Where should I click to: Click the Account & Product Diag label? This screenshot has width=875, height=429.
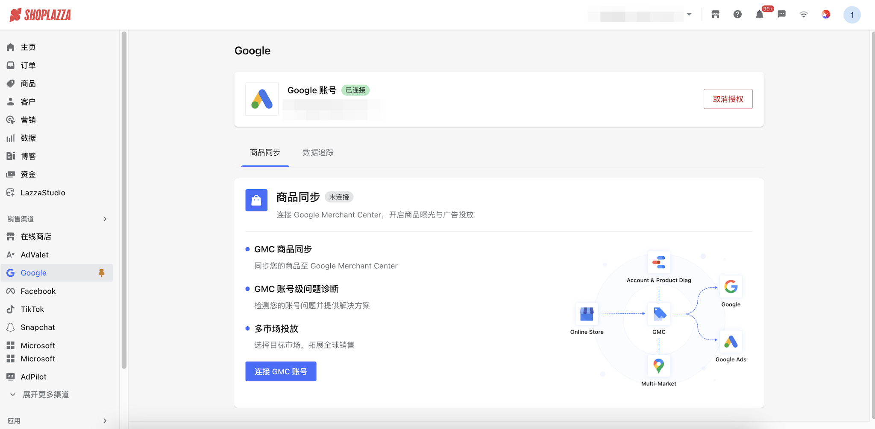659,280
